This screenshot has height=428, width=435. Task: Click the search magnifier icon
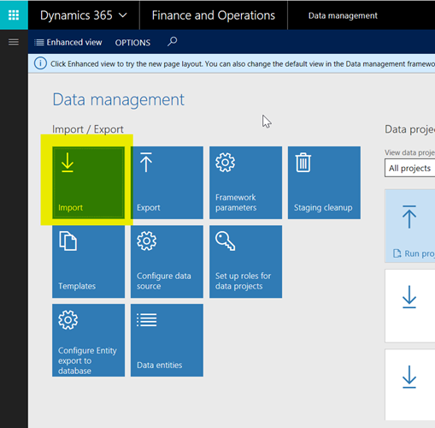pos(172,42)
